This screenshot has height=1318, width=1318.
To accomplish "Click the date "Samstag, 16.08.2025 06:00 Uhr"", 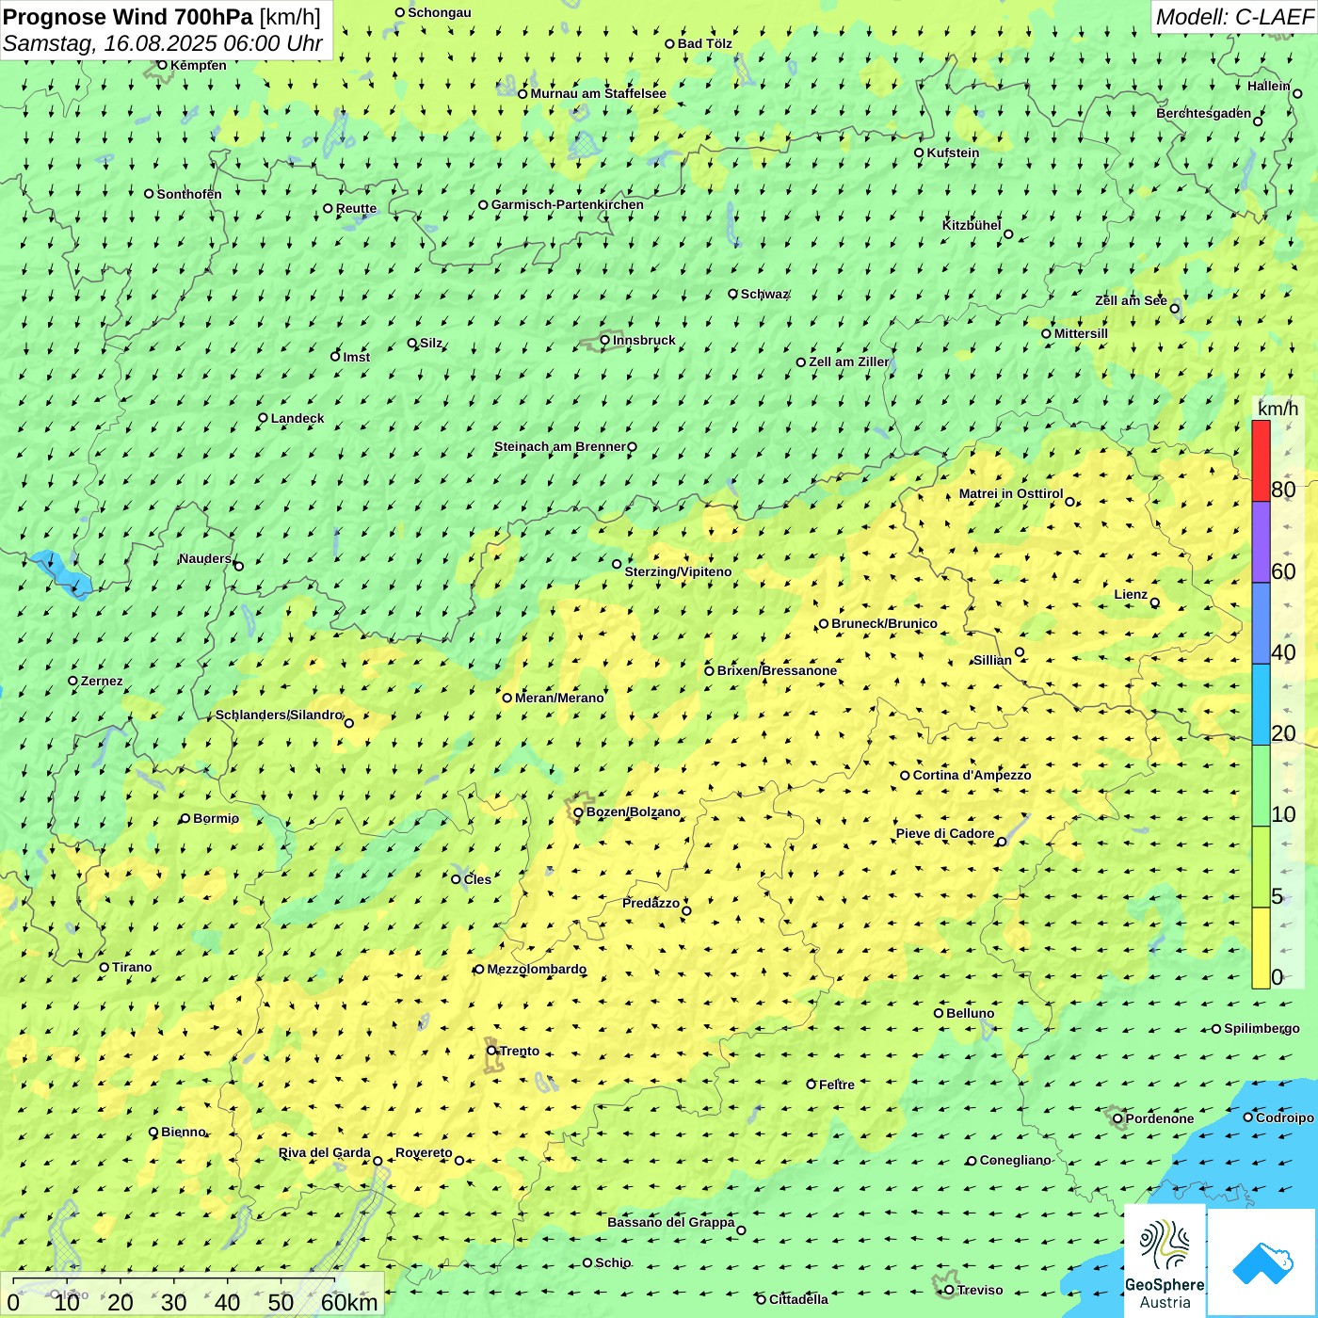I will coord(163,44).
